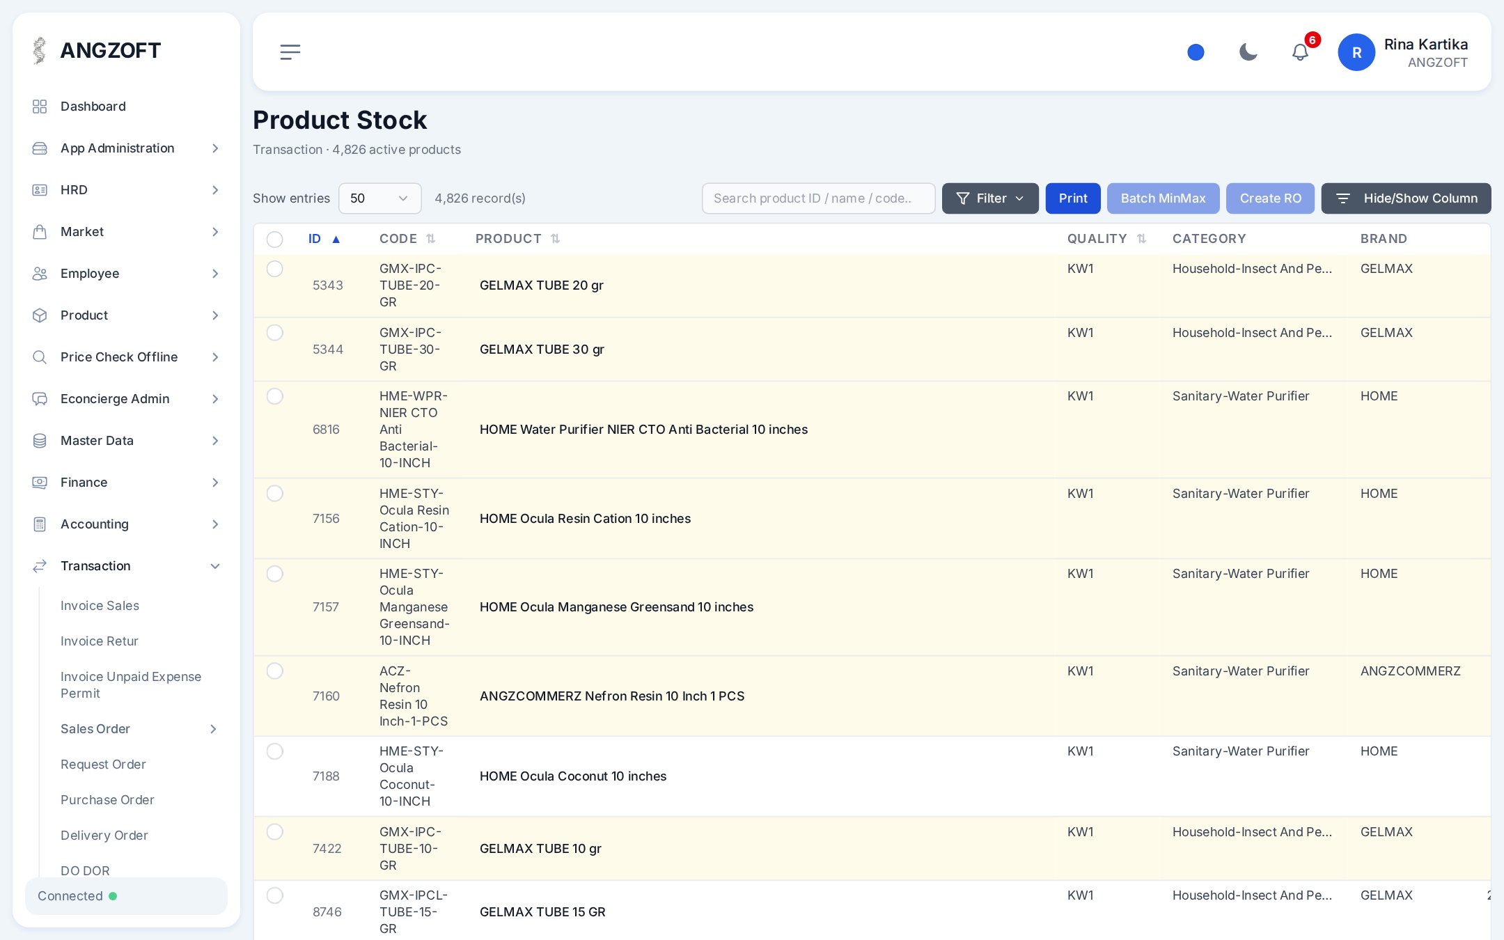This screenshot has width=1504, height=940.
Task: Sort by CODE column arrows
Action: (x=431, y=239)
